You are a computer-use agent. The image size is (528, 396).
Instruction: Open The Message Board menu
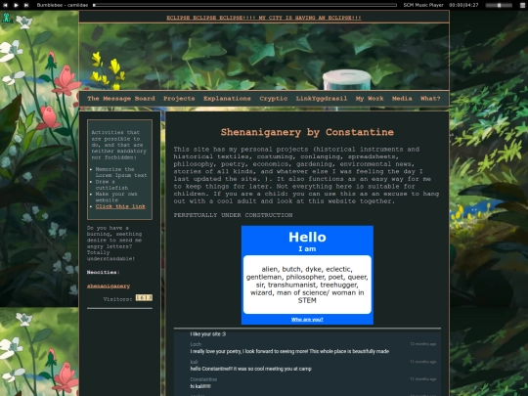pos(121,99)
